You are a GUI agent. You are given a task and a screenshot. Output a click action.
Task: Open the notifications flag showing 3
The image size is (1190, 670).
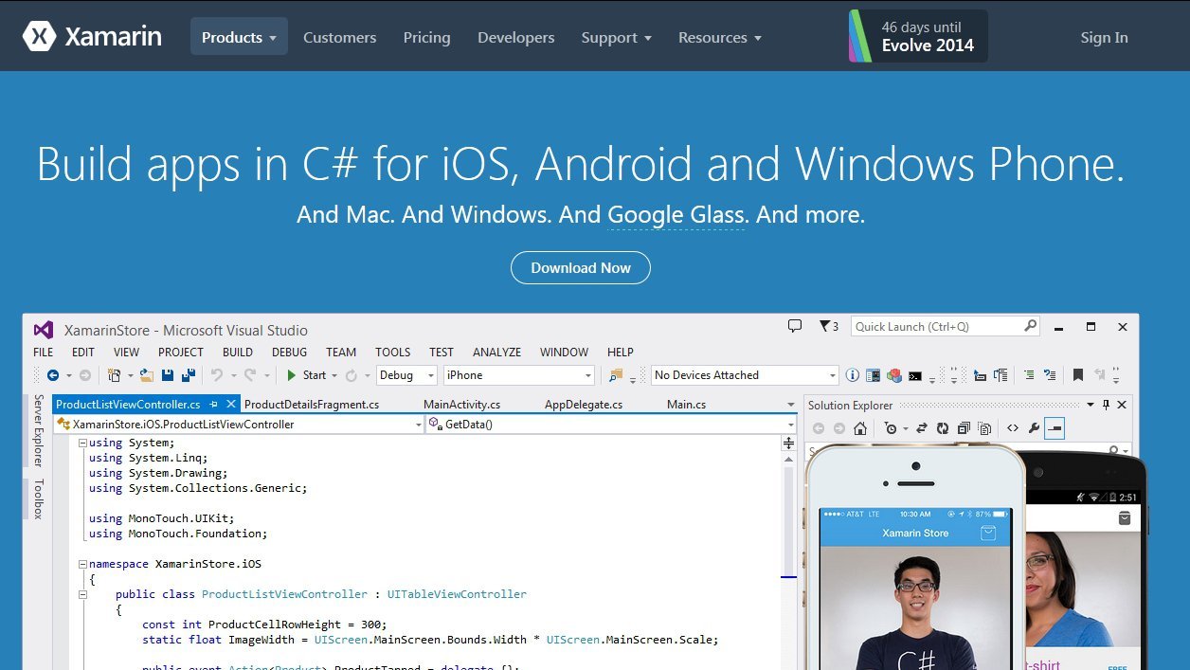(x=827, y=326)
